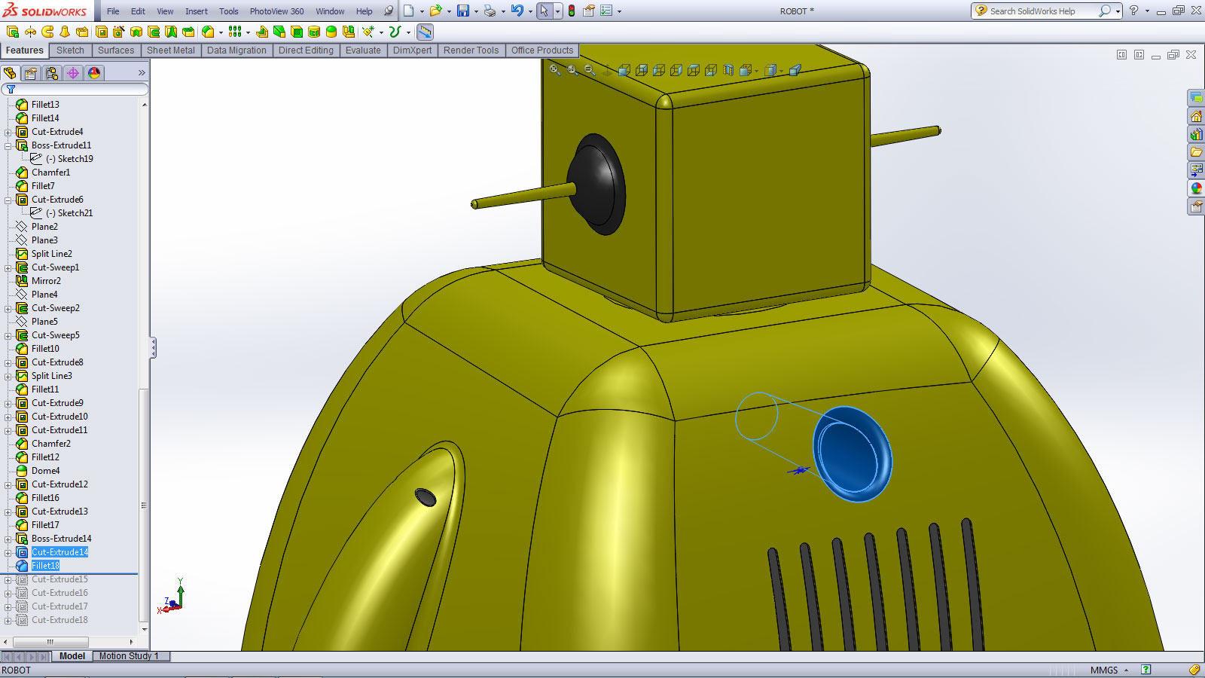Click the Rebuild traffic light icon
Image resolution: width=1205 pixels, height=678 pixels.
click(572, 11)
